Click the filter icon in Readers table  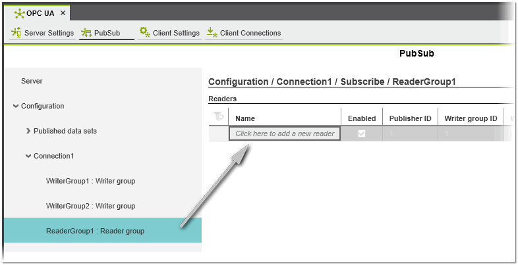click(x=219, y=116)
